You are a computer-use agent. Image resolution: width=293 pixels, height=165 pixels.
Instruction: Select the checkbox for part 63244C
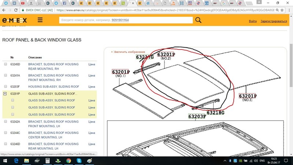(x=5, y=133)
